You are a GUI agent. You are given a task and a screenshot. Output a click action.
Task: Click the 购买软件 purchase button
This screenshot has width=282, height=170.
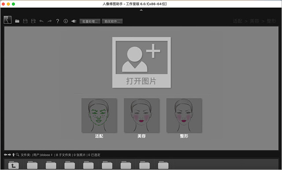112,21
